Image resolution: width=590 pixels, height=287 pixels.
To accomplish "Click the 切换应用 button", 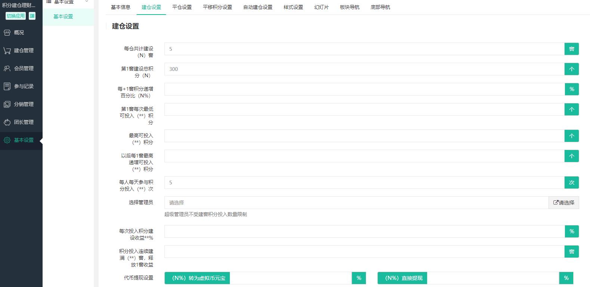I will click(x=16, y=16).
